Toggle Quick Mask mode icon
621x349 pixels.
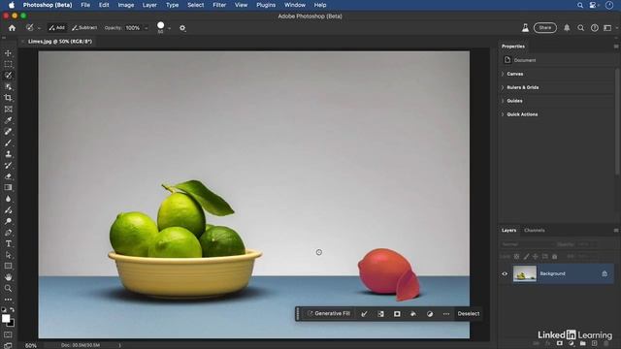8,334
